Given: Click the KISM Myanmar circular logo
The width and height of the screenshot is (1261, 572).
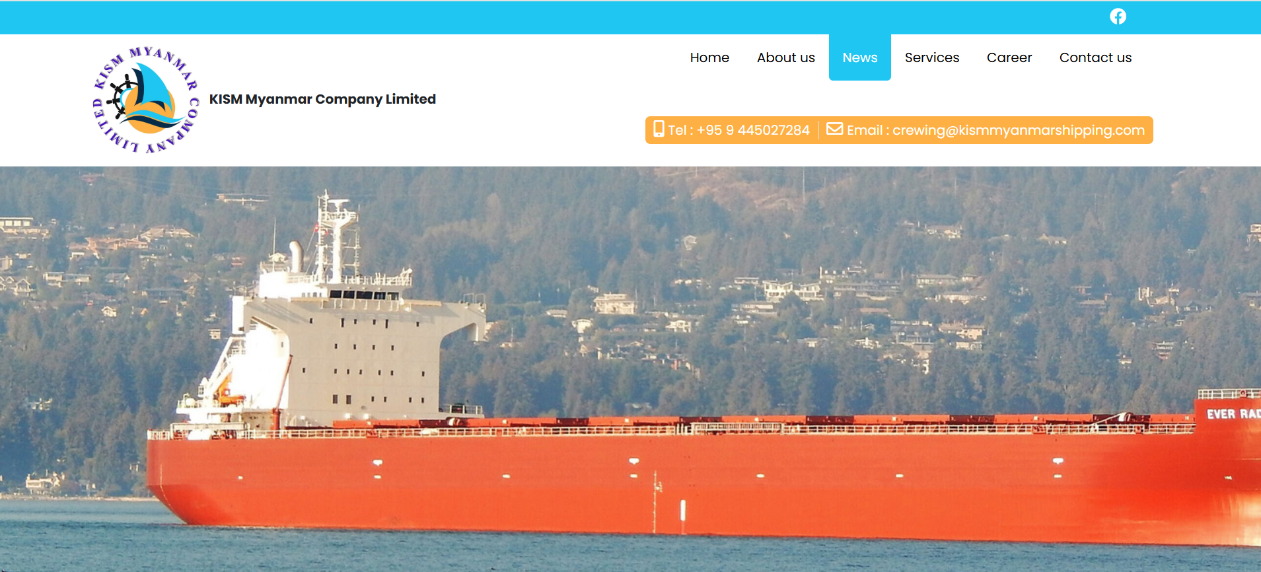Looking at the screenshot, I should tap(145, 100).
